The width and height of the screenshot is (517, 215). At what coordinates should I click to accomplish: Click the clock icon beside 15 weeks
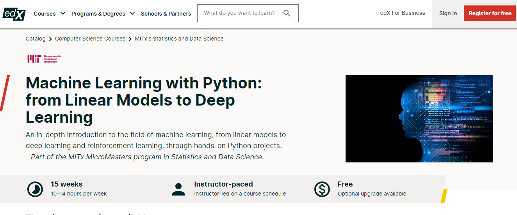[35, 189]
